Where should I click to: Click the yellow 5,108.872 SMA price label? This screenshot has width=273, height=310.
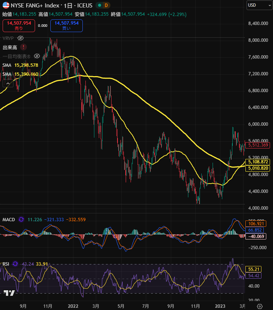click(x=258, y=162)
